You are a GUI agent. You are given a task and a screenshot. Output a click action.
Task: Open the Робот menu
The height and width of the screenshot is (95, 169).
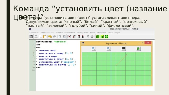pos(93,32)
